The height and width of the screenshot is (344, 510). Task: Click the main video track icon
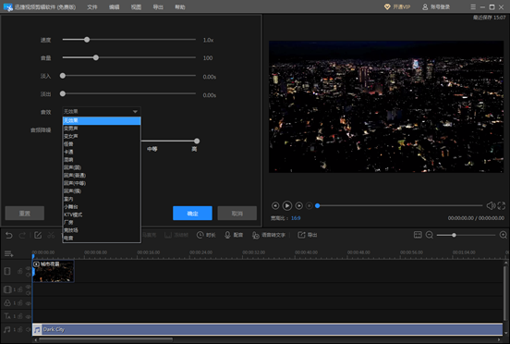(7, 271)
